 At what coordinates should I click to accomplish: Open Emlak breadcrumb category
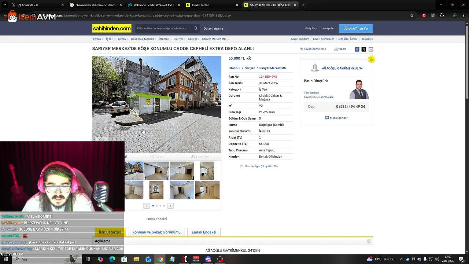pos(97,39)
